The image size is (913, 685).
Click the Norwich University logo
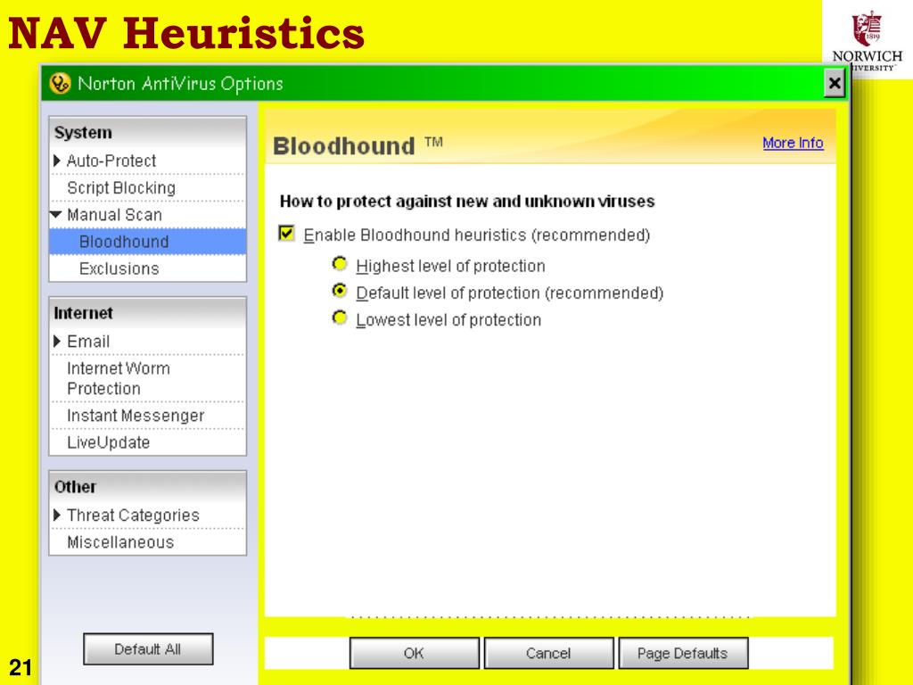[867, 41]
